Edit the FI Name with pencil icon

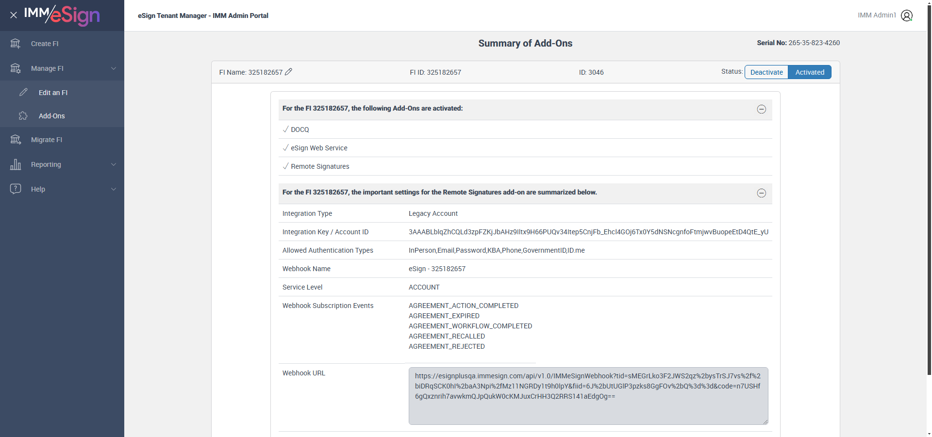288,72
